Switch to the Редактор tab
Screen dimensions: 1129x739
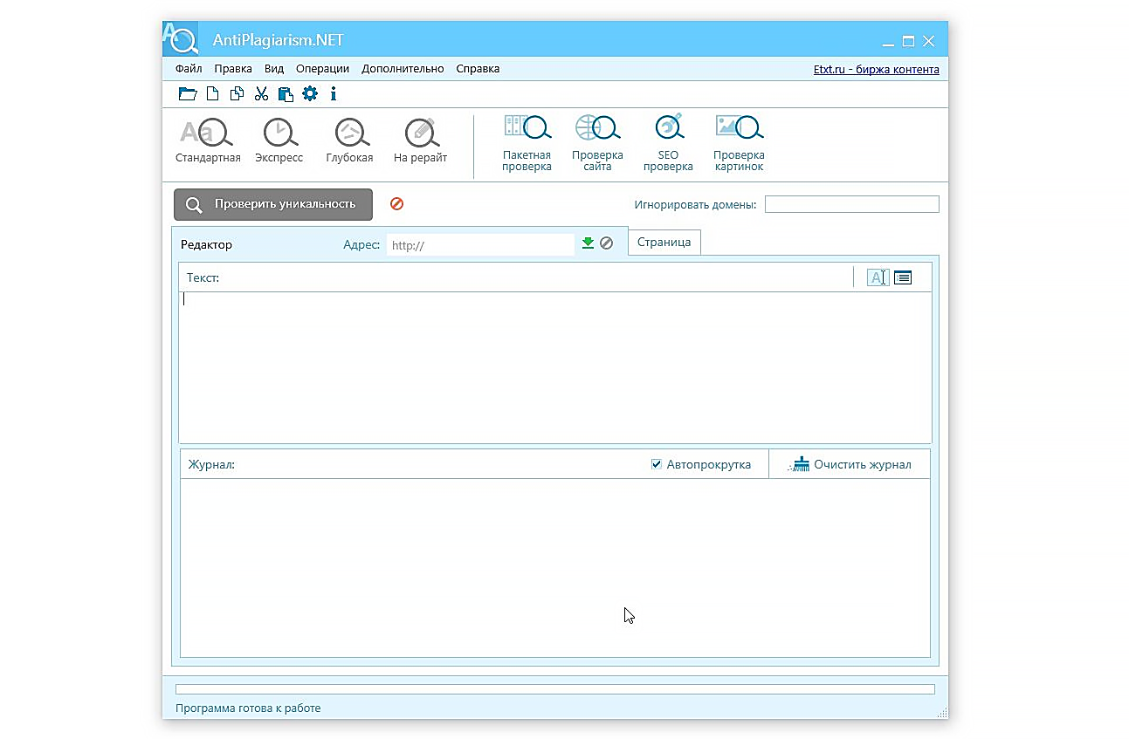207,244
